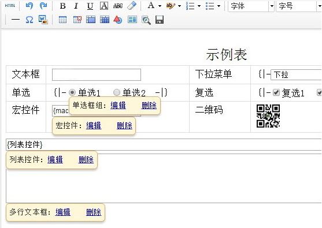Click the red triangle shapes icon
This screenshot has width=322, height=228.
pos(118,20)
